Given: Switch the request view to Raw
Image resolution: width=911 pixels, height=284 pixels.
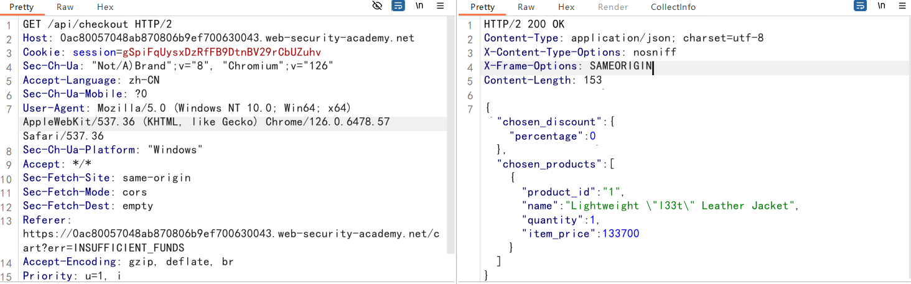Looking at the screenshot, I should click(x=65, y=7).
